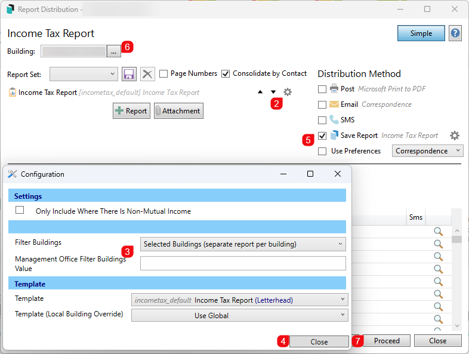Enable the SMS distribution checkbox
Viewport: 469px width, 354px height.
pos(322,121)
